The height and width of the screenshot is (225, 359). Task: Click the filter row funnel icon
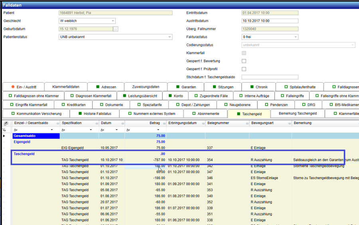(x=5, y=130)
